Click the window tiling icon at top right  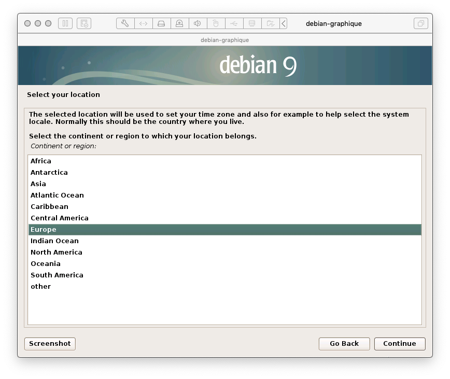(421, 23)
